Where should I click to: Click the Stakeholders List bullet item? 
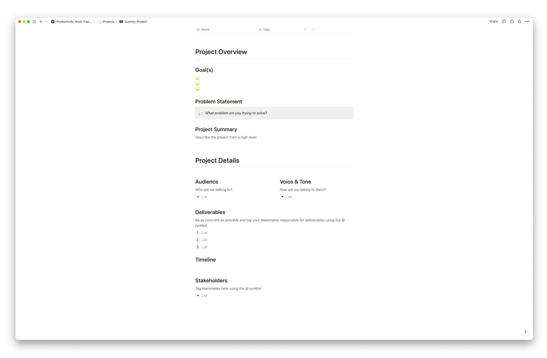pyautogui.click(x=204, y=296)
